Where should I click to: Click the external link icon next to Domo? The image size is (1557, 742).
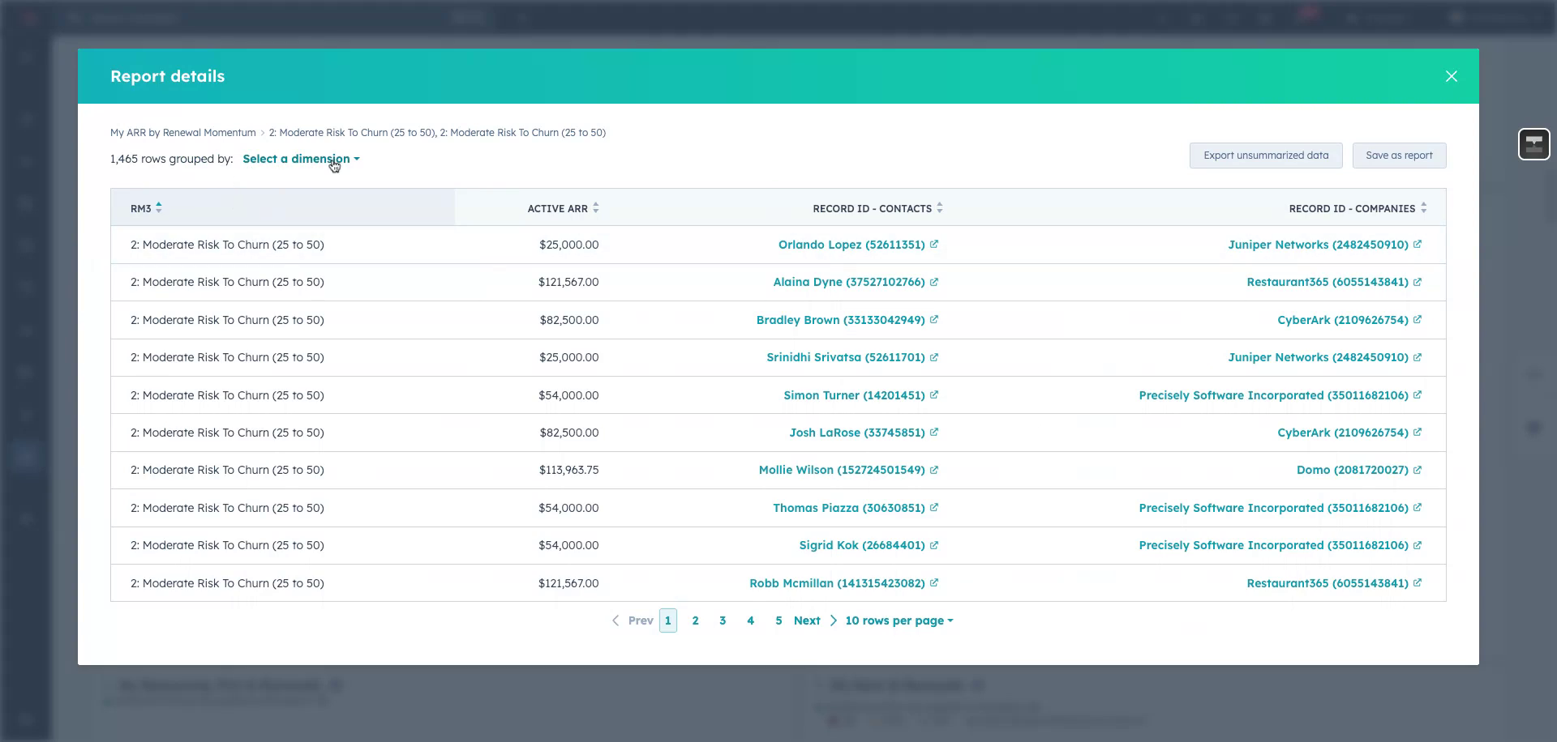[1418, 470]
